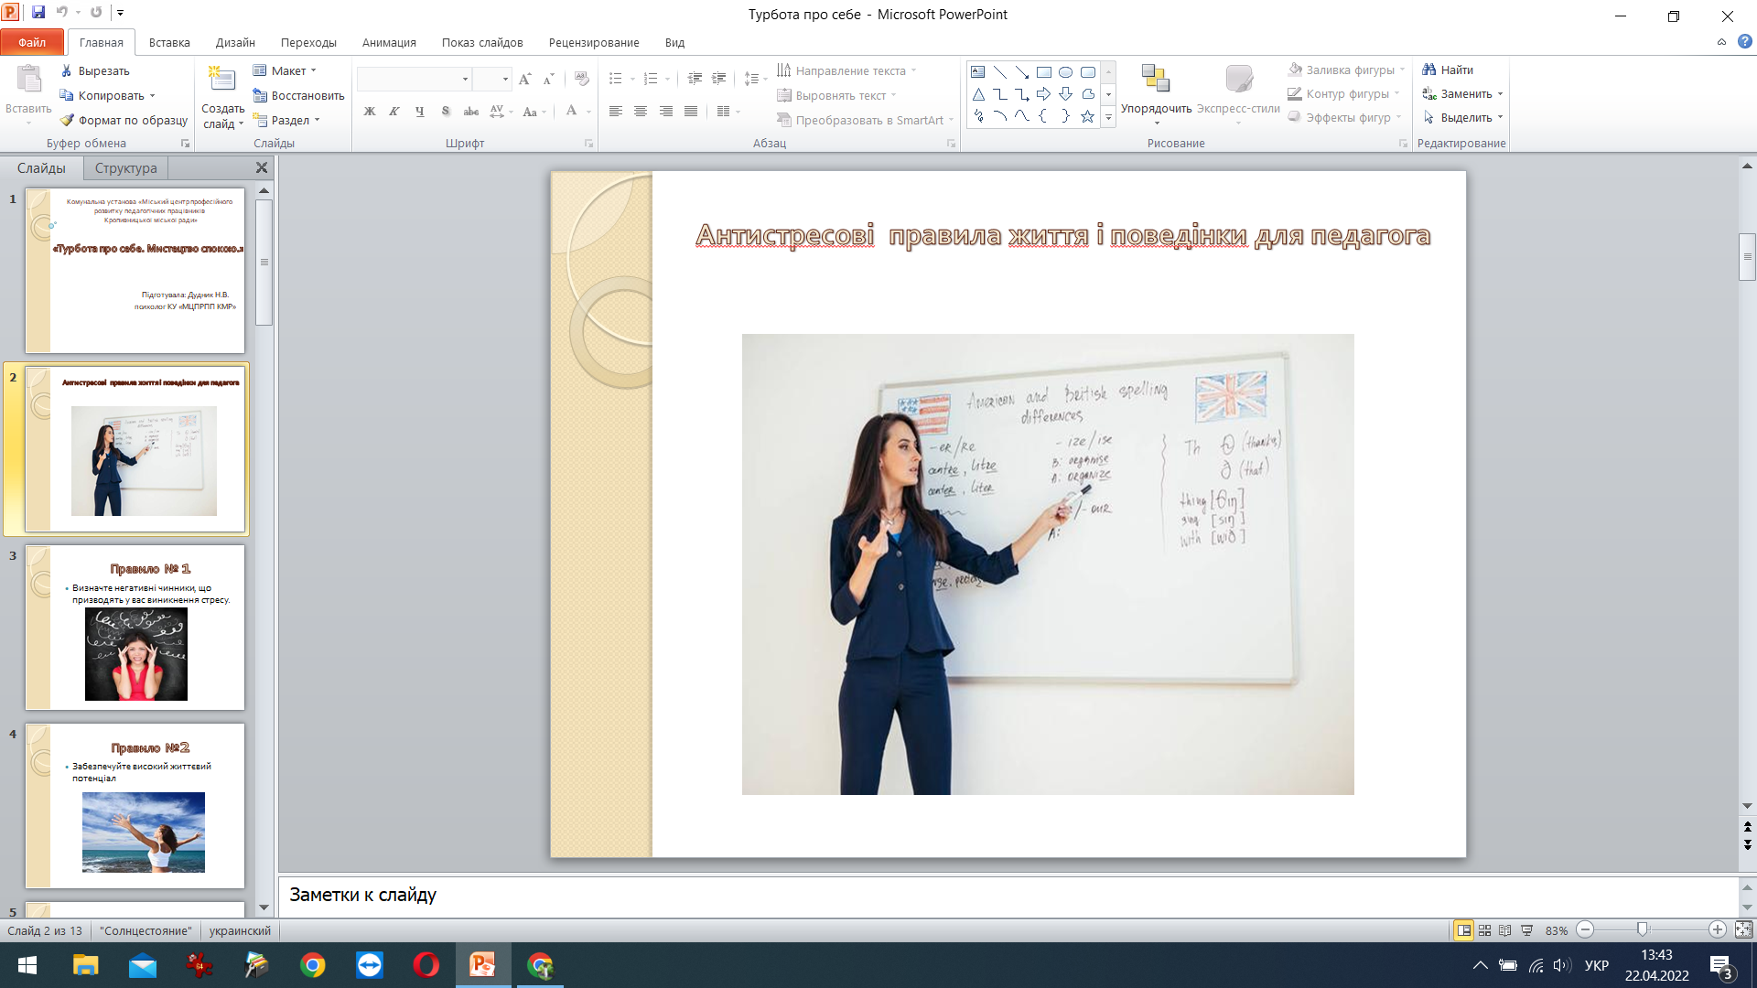Open Shape Effects (Эффекты фигур) dropdown
The width and height of the screenshot is (1757, 988).
coord(1344,117)
